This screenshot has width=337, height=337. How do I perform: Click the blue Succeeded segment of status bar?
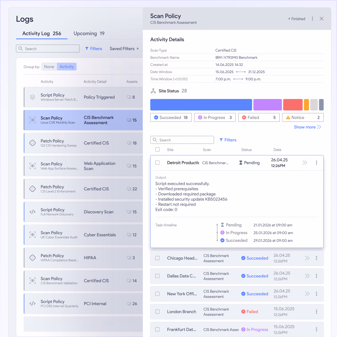pos(201,105)
